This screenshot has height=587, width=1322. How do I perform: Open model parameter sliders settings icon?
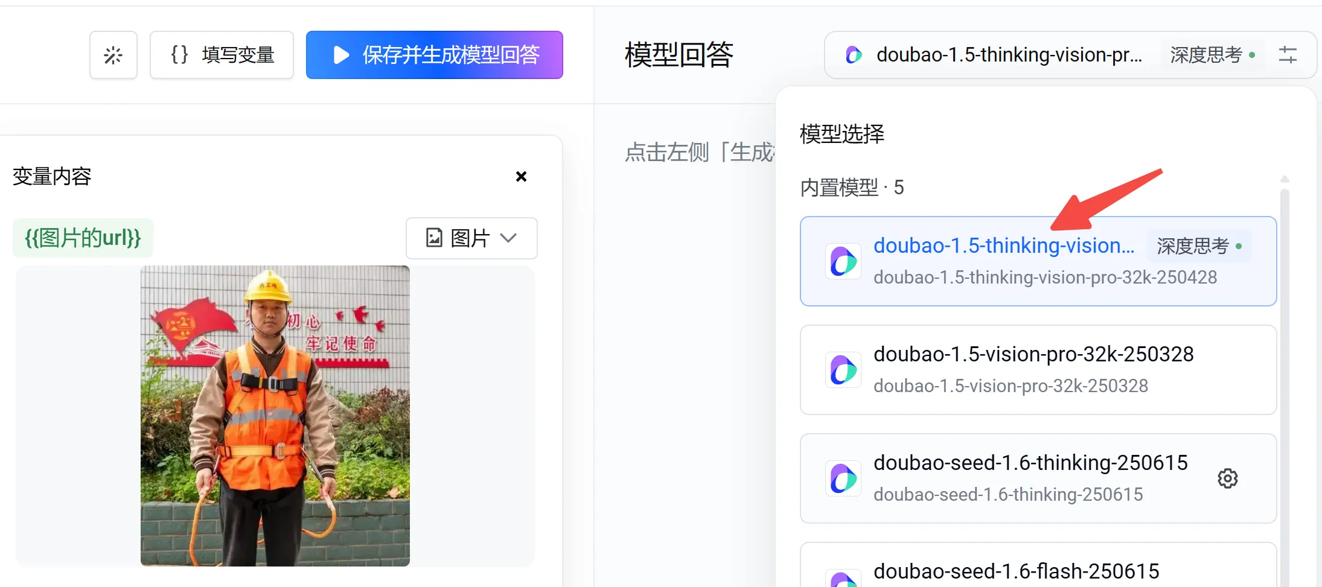coord(1288,55)
